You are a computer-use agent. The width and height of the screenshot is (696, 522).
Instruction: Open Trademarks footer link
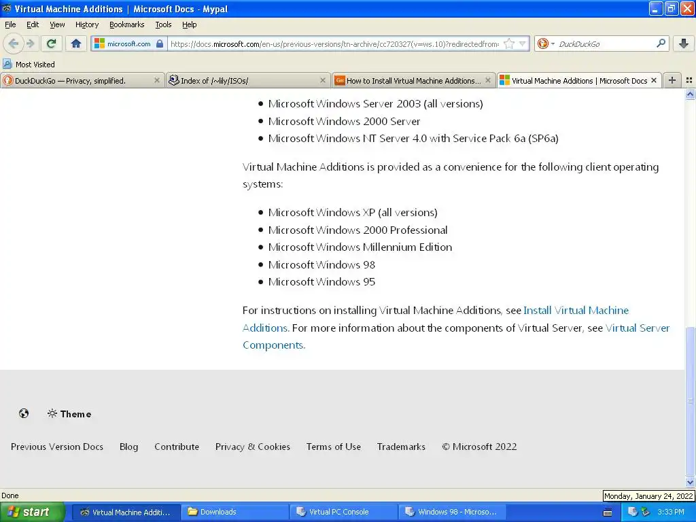[401, 447]
